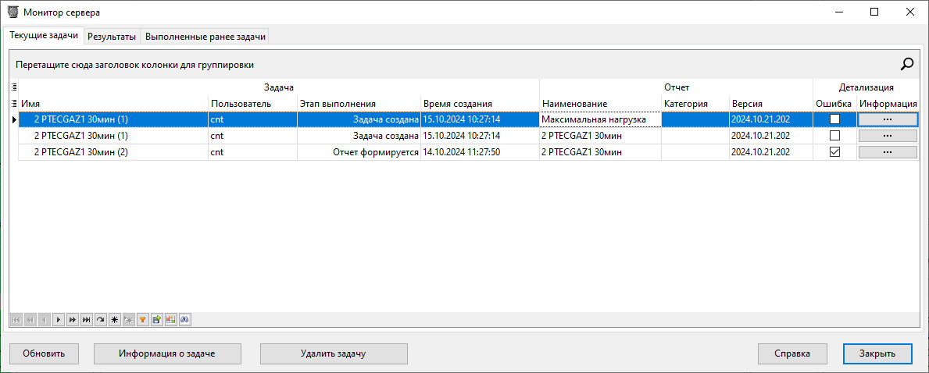Image resolution: width=929 pixels, height=373 pixels.
Task: Sort by Этап выполнения column header
Action: coord(359,104)
